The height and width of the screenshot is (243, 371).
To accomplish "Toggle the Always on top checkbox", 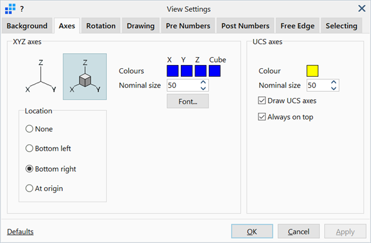I will click(x=262, y=117).
